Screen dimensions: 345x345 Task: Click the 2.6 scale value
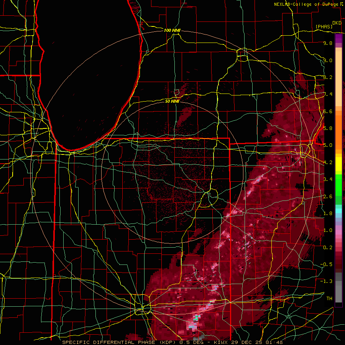tap(328, 197)
